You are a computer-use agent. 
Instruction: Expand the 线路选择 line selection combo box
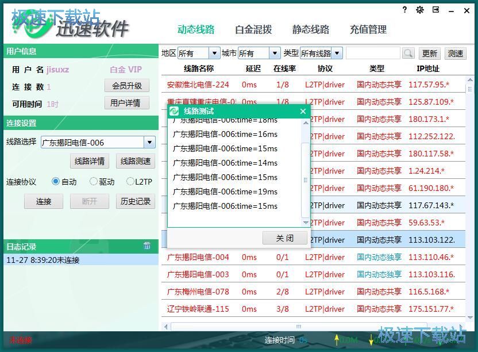coord(149,141)
